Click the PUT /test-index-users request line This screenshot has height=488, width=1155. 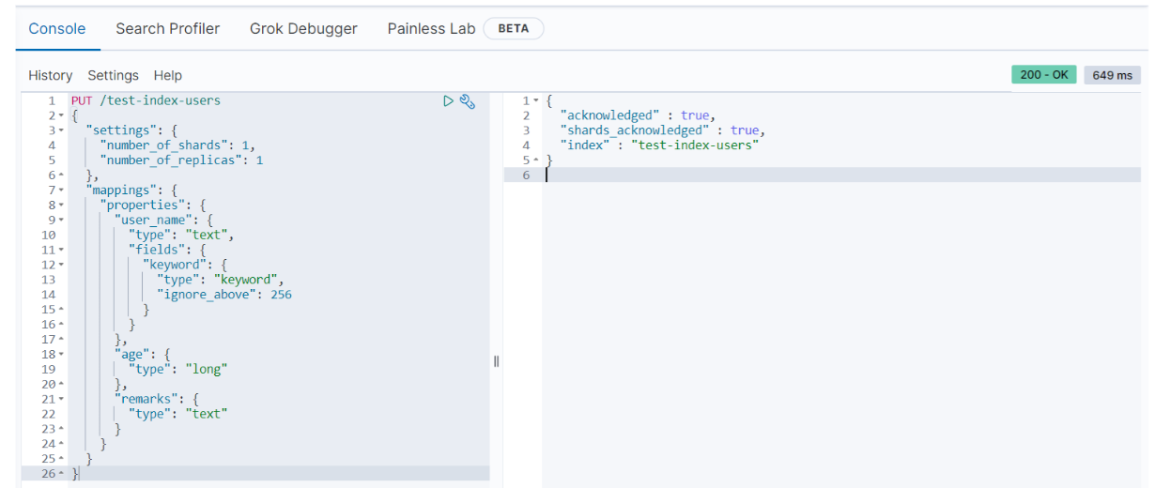point(146,100)
